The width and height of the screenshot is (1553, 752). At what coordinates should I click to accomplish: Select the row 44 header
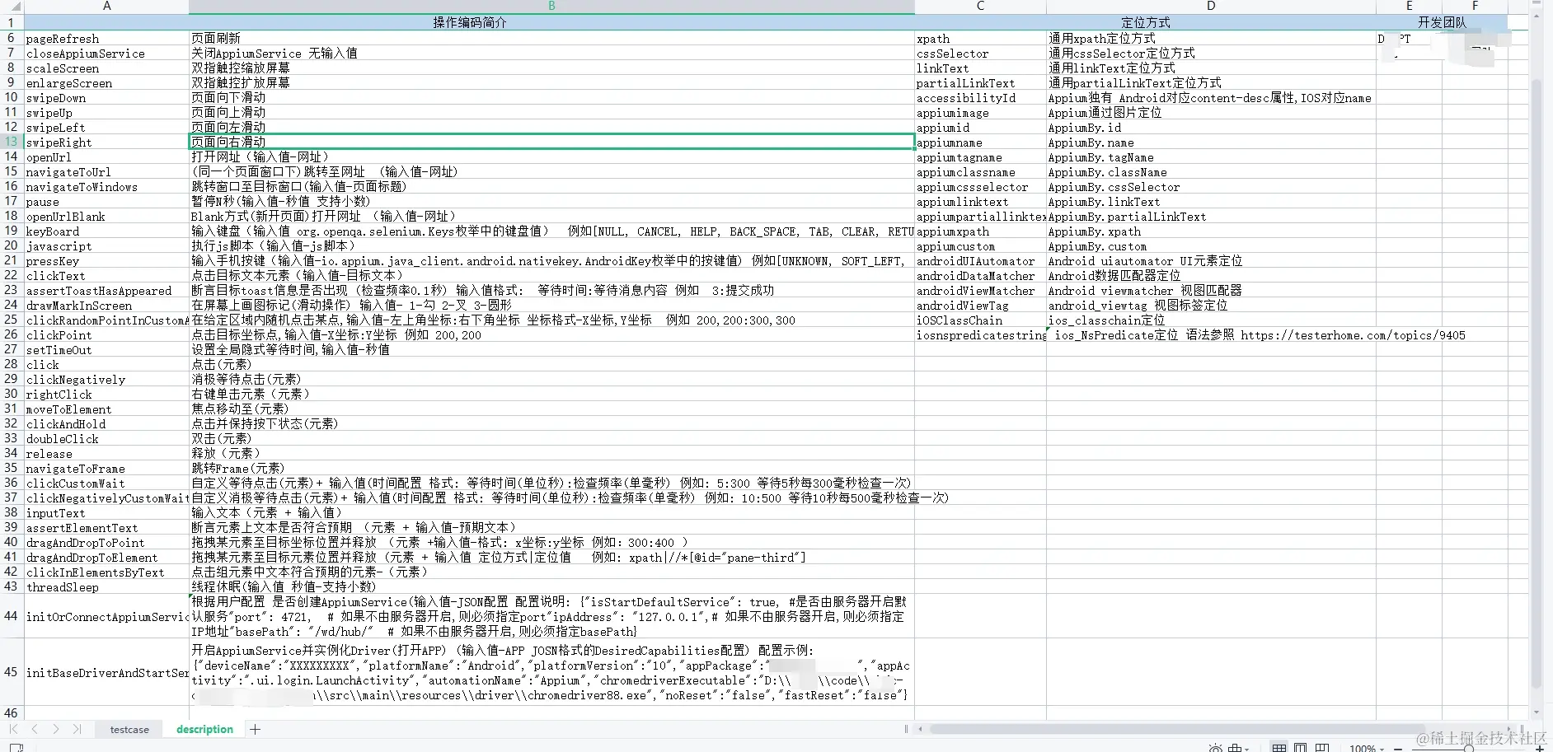(x=12, y=616)
